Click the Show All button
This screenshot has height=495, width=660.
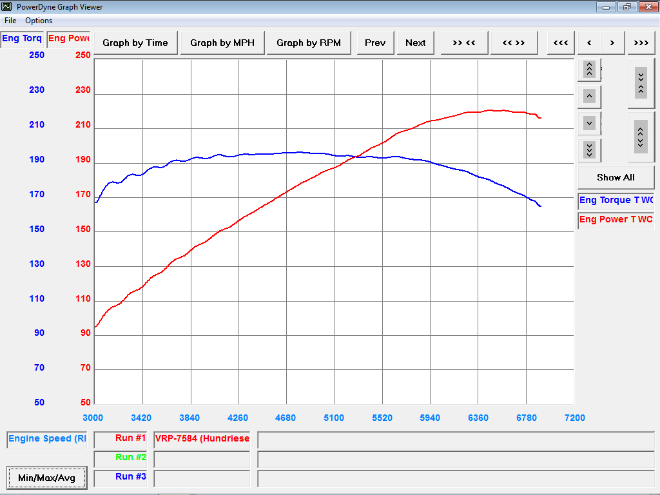click(616, 177)
